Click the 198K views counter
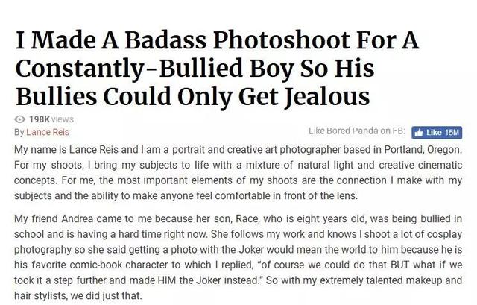Screen dimensions: 477x305 click(x=51, y=119)
